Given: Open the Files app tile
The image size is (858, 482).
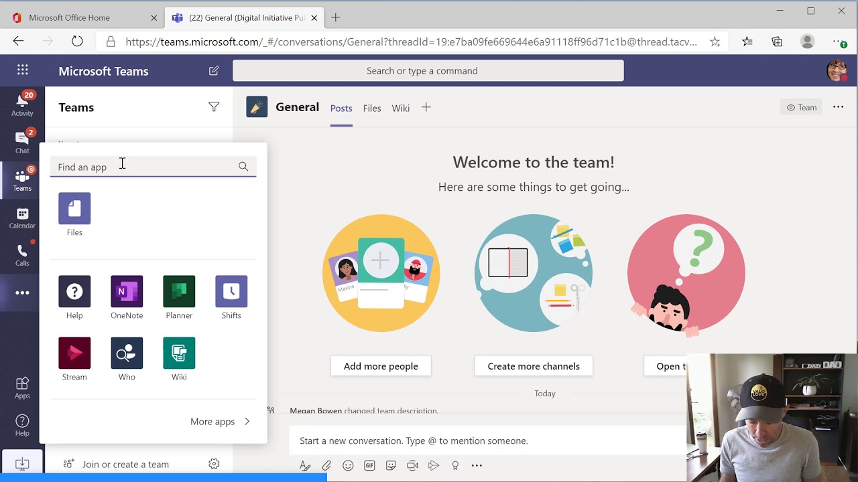Looking at the screenshot, I should coord(74,215).
